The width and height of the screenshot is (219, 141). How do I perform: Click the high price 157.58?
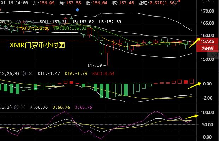(73, 3)
